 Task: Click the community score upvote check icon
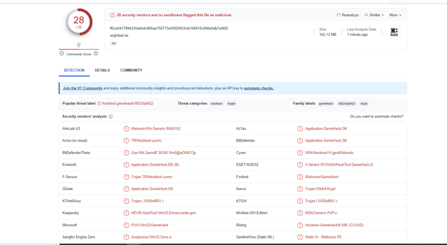tap(96, 53)
